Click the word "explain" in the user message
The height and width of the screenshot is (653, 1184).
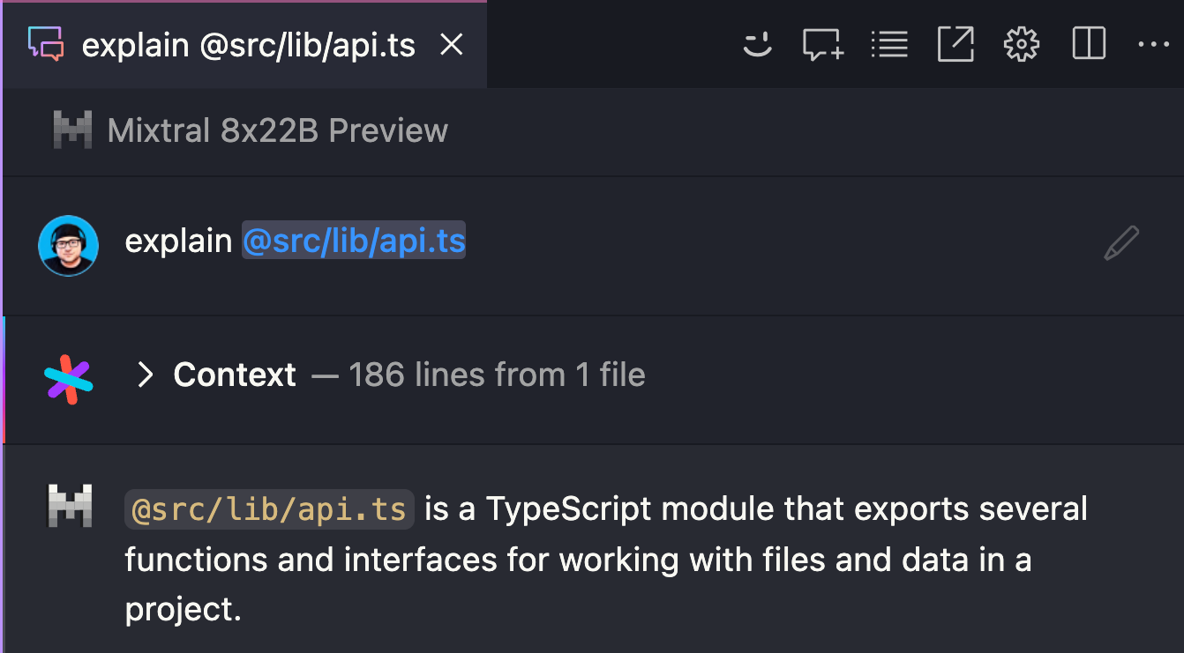coord(178,241)
